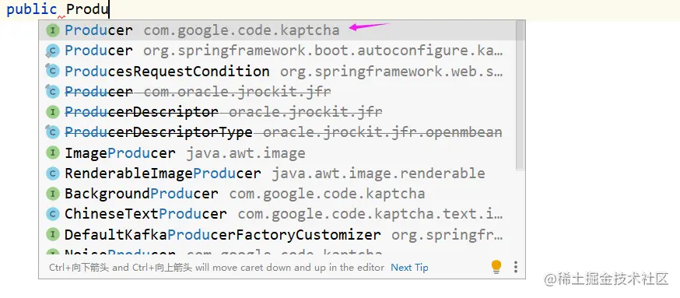The height and width of the screenshot is (298, 680).
Task: Select Producer from com.google.code.kaptcha
Action: 277,30
